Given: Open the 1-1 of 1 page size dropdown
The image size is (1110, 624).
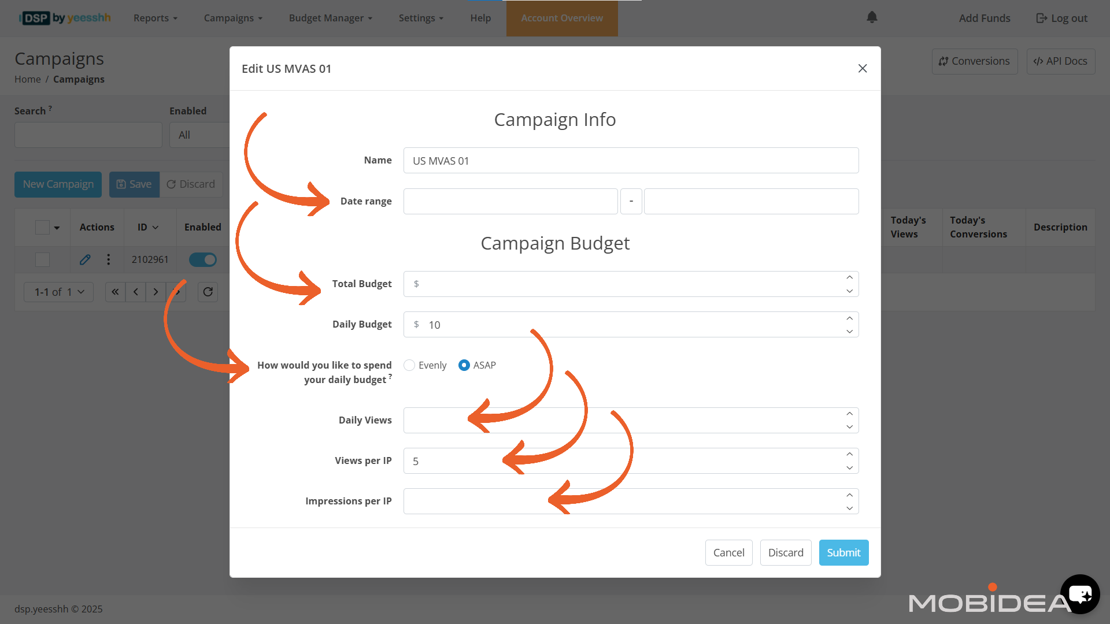Looking at the screenshot, I should pos(58,292).
